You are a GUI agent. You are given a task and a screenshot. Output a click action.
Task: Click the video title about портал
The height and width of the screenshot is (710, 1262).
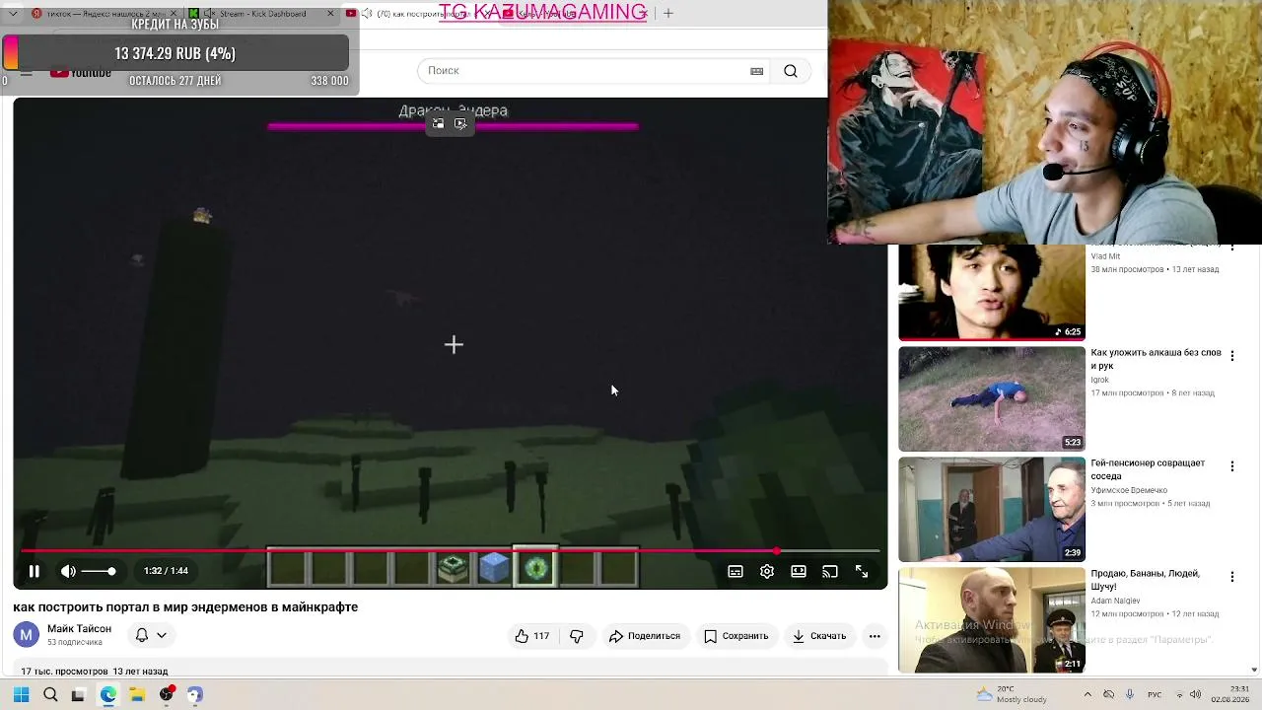click(185, 607)
